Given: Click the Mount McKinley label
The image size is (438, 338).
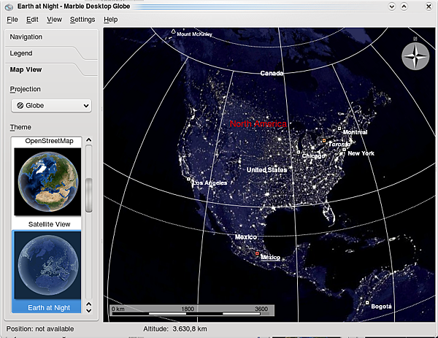Looking at the screenshot, I should click(x=194, y=34).
